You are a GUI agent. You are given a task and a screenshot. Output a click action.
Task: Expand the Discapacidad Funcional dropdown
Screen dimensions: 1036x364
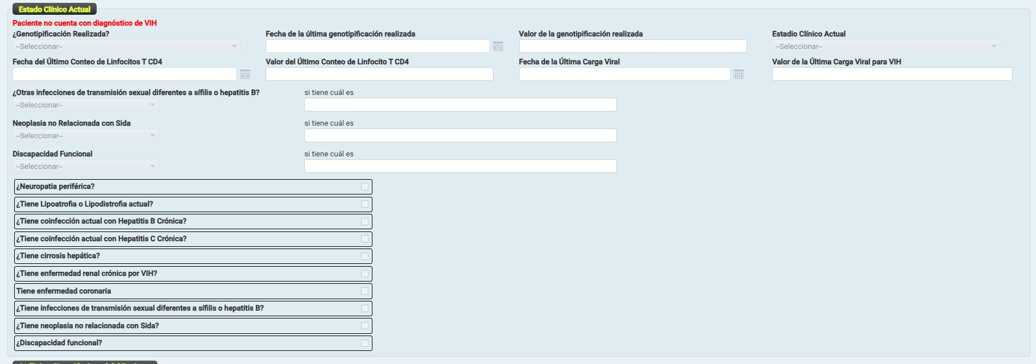85,167
